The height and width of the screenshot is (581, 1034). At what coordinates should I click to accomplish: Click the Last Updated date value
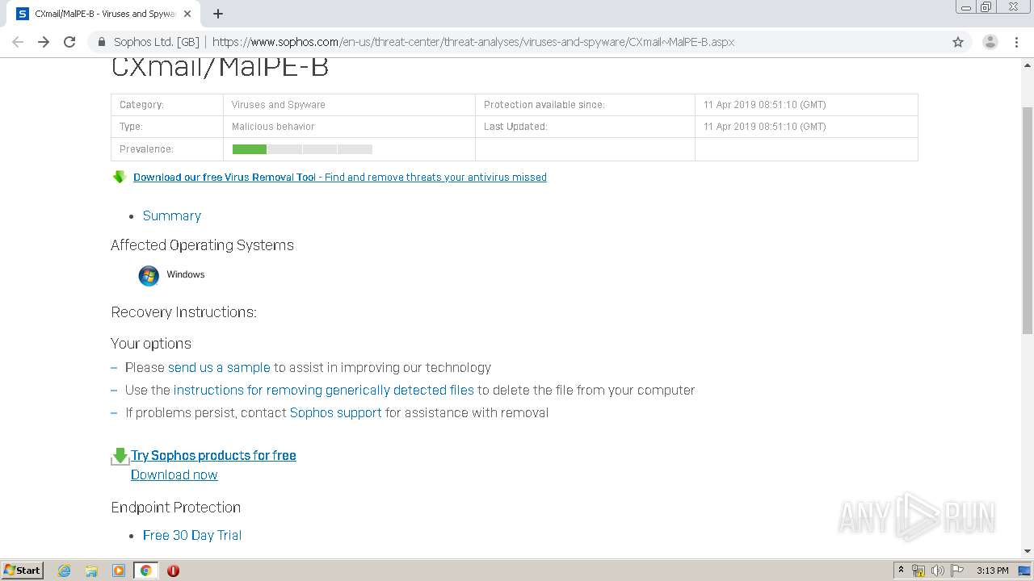click(764, 127)
